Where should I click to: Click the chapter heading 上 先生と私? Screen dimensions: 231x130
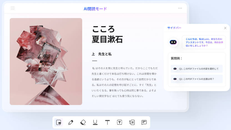point(102,54)
